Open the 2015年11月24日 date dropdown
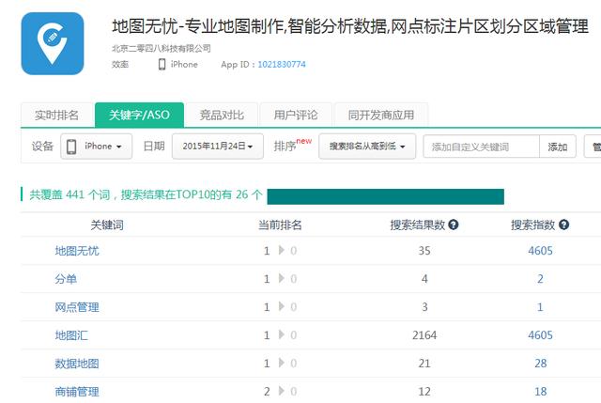The width and height of the screenshot is (601, 403). [x=218, y=147]
